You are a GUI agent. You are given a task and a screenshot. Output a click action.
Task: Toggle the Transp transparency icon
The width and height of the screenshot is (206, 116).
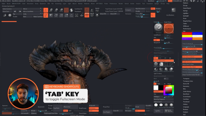point(92,10)
